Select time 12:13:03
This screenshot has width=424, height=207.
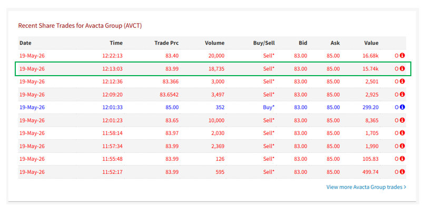(x=113, y=69)
